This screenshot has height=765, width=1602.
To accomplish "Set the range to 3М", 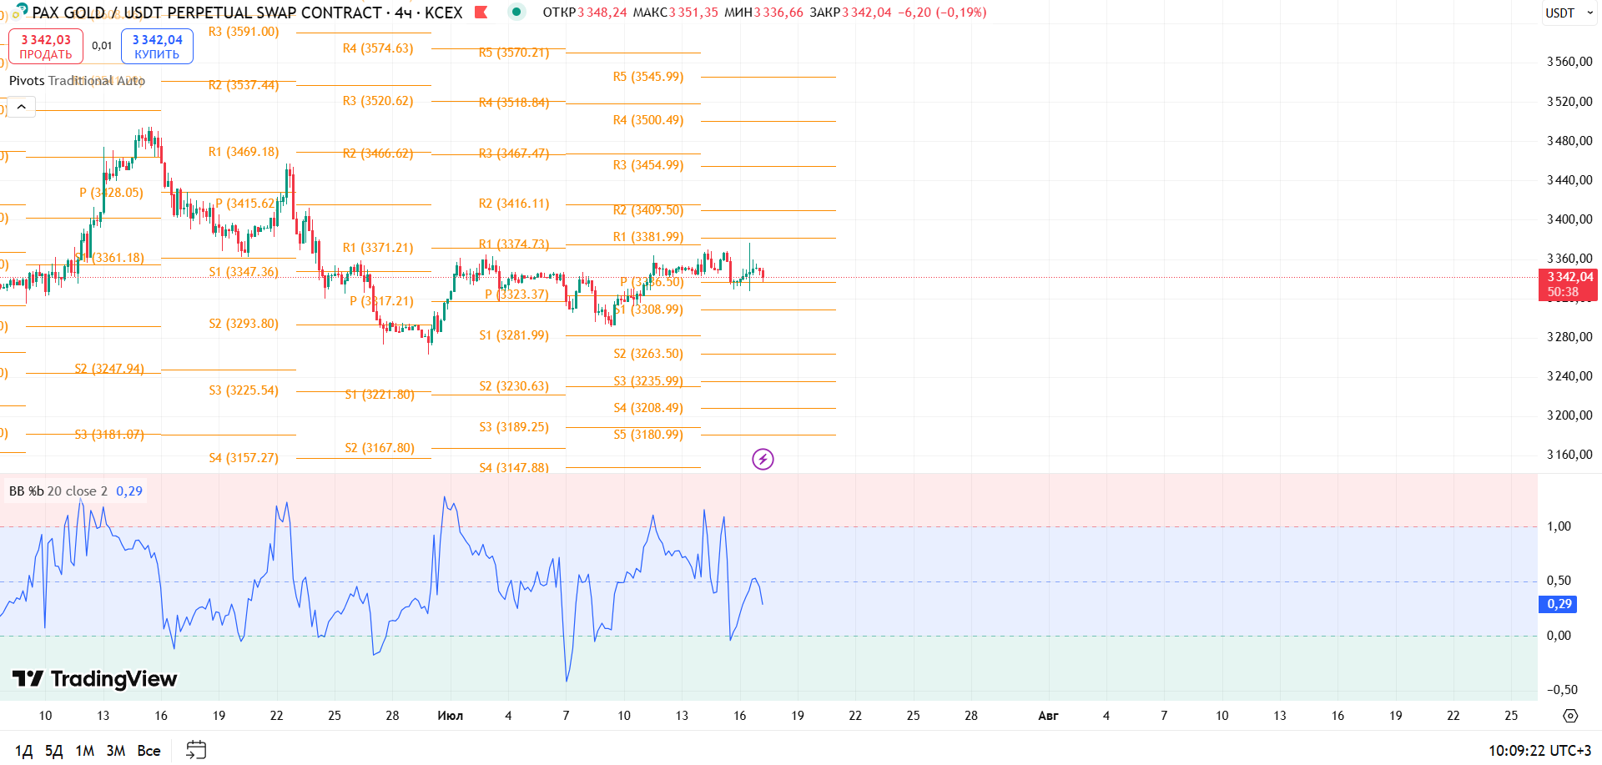I will (116, 751).
